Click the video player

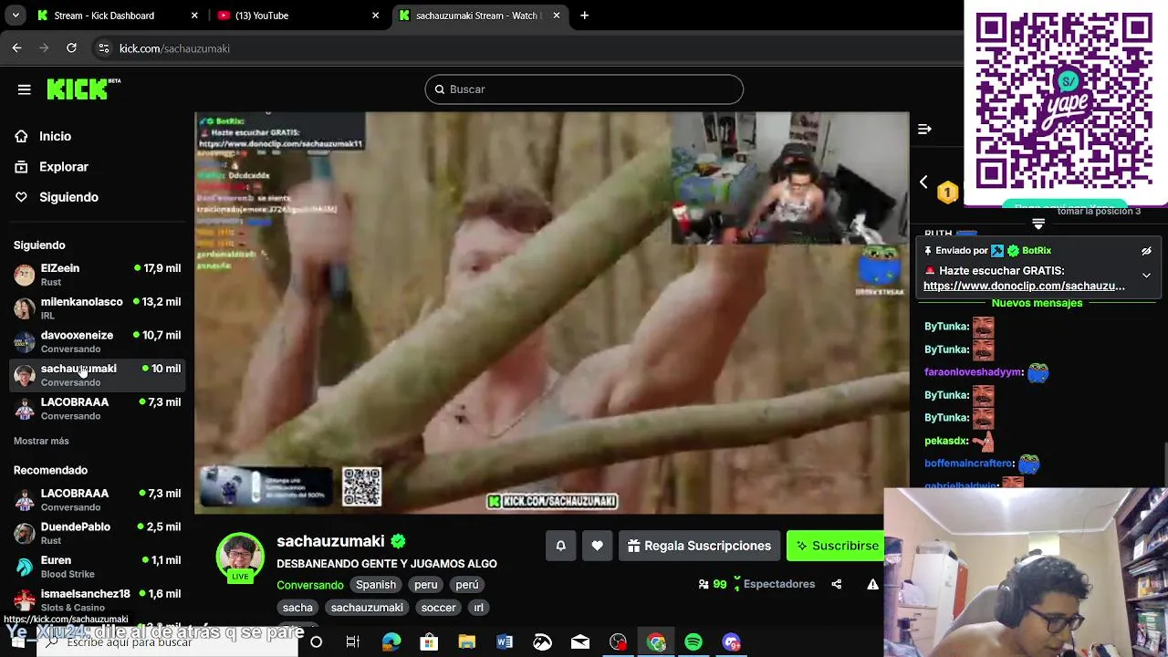pos(551,313)
